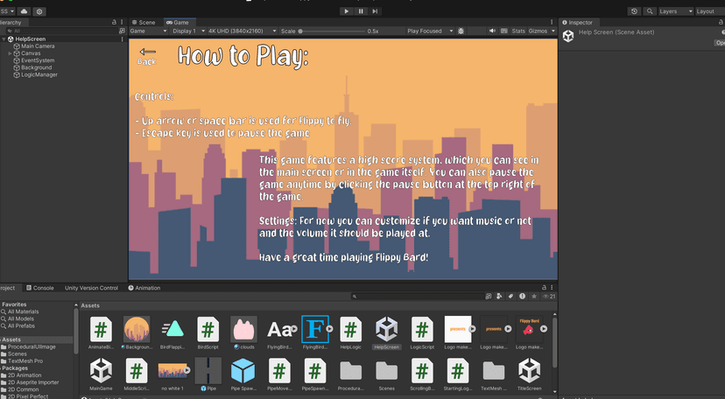Open the Display 1 dropdown
This screenshot has width=725, height=399.
pos(185,31)
